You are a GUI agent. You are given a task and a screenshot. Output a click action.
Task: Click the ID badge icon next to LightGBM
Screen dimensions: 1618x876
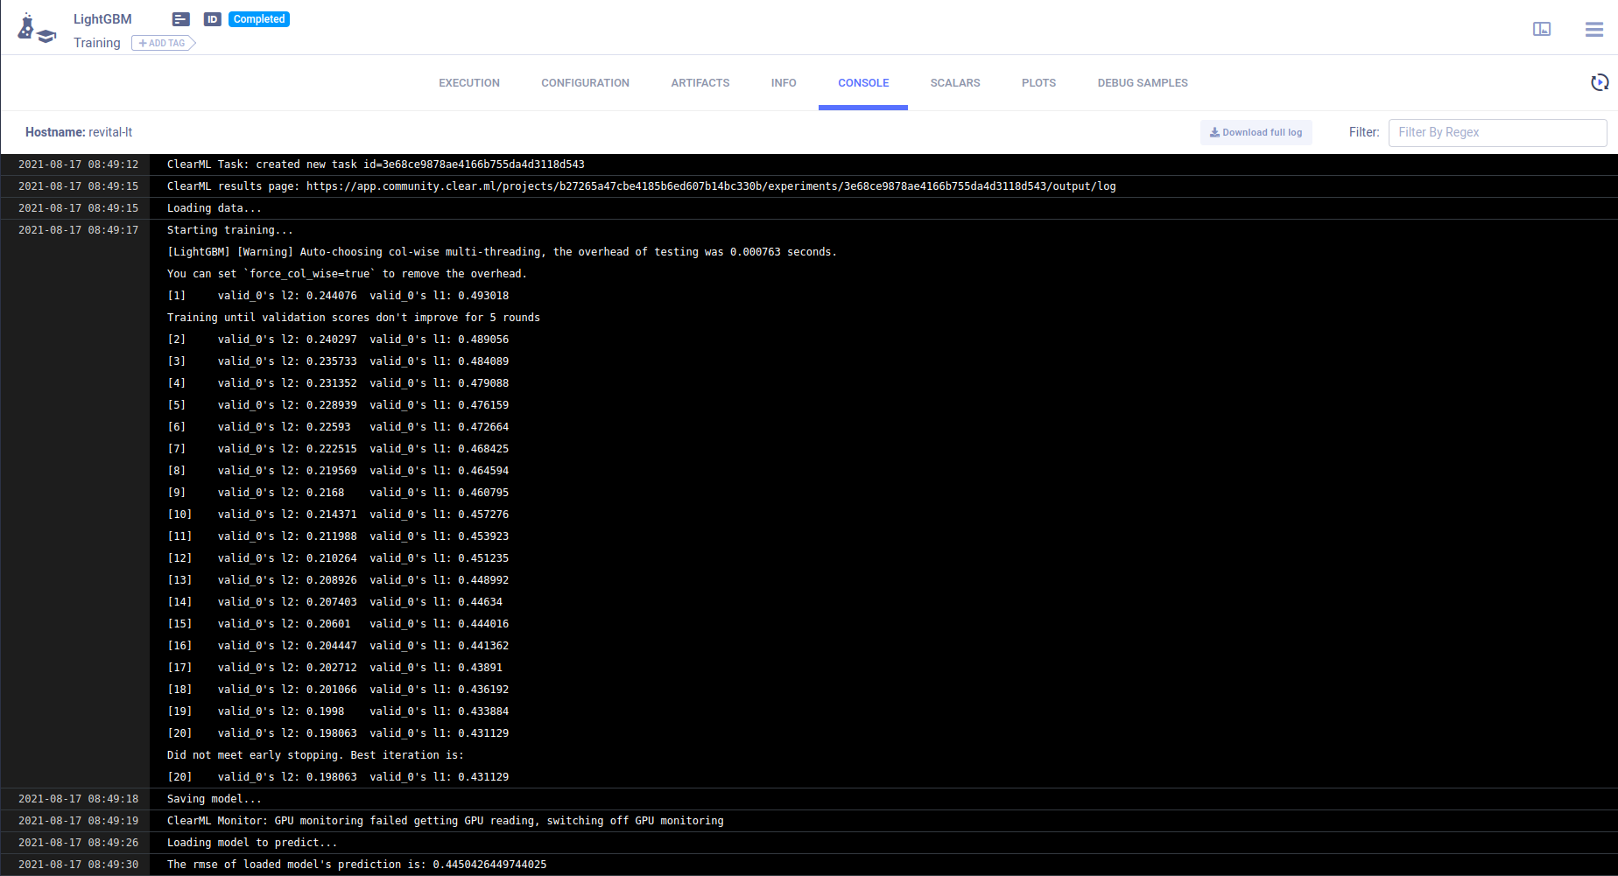click(x=212, y=18)
